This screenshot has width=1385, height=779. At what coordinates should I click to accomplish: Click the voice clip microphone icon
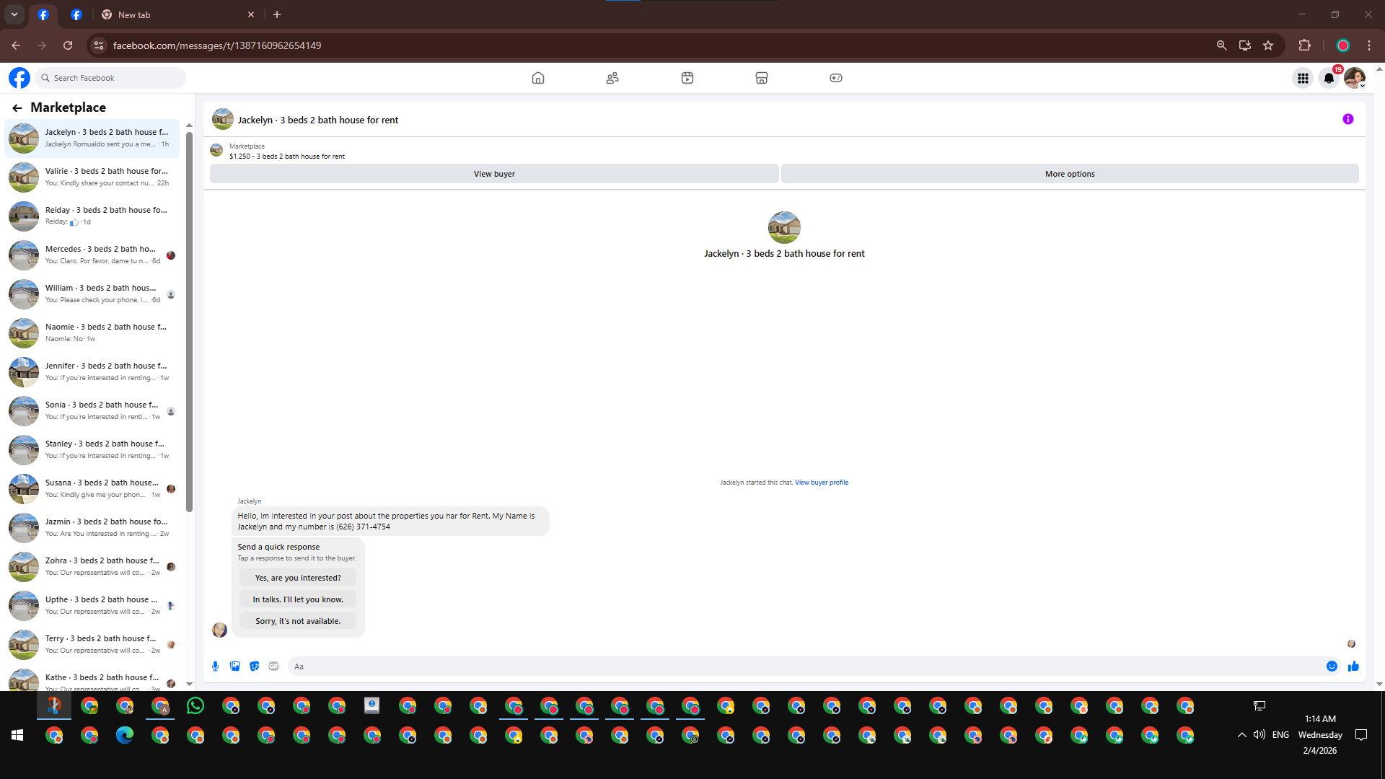tap(215, 666)
